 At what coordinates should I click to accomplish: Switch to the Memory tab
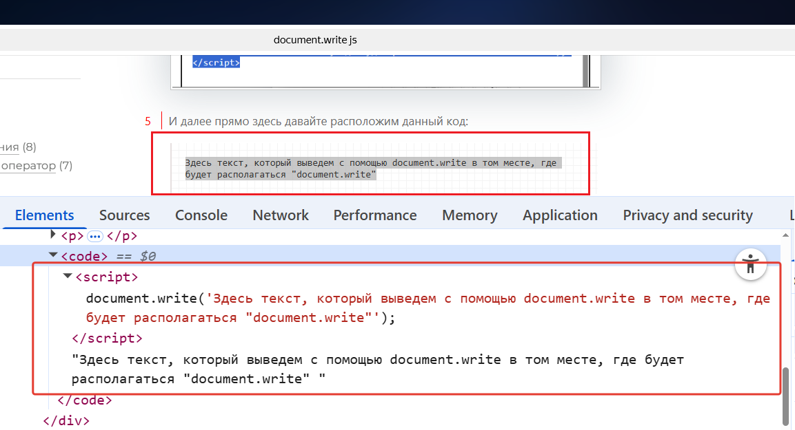(x=470, y=215)
